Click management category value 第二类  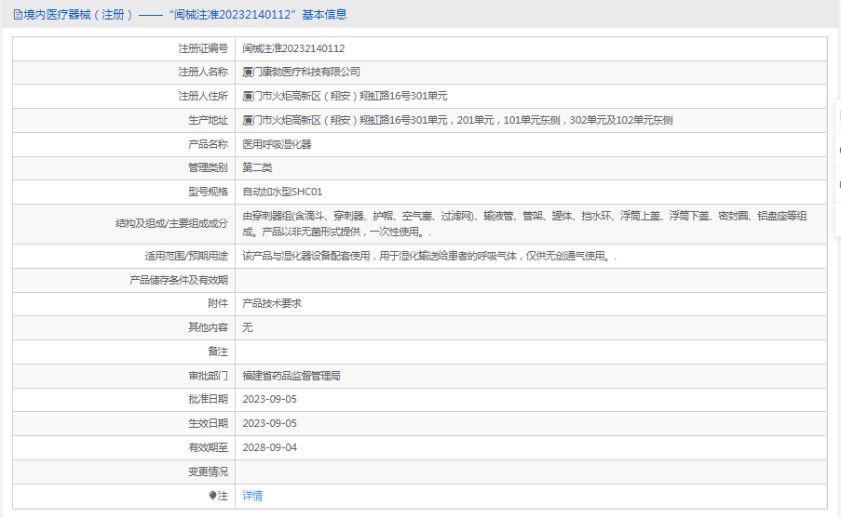pos(257,167)
